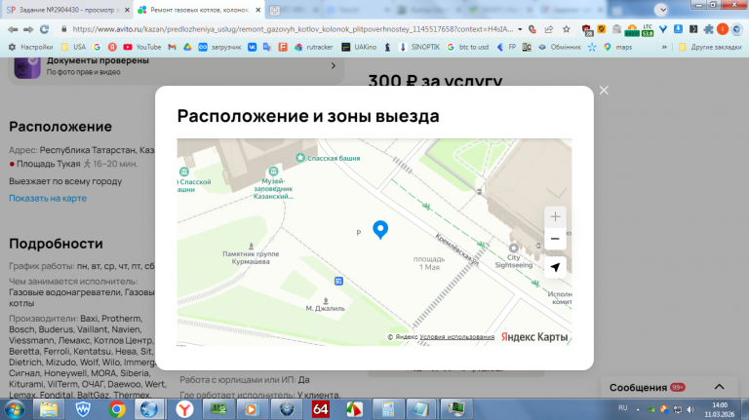Screen dimensions: 749x420
Task: Click the share page icon in address bar
Action: point(549,29)
